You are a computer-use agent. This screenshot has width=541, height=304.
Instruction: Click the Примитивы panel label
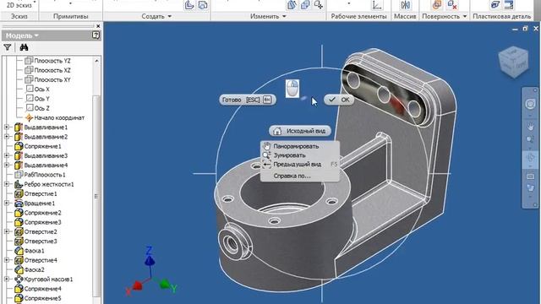coord(71,16)
